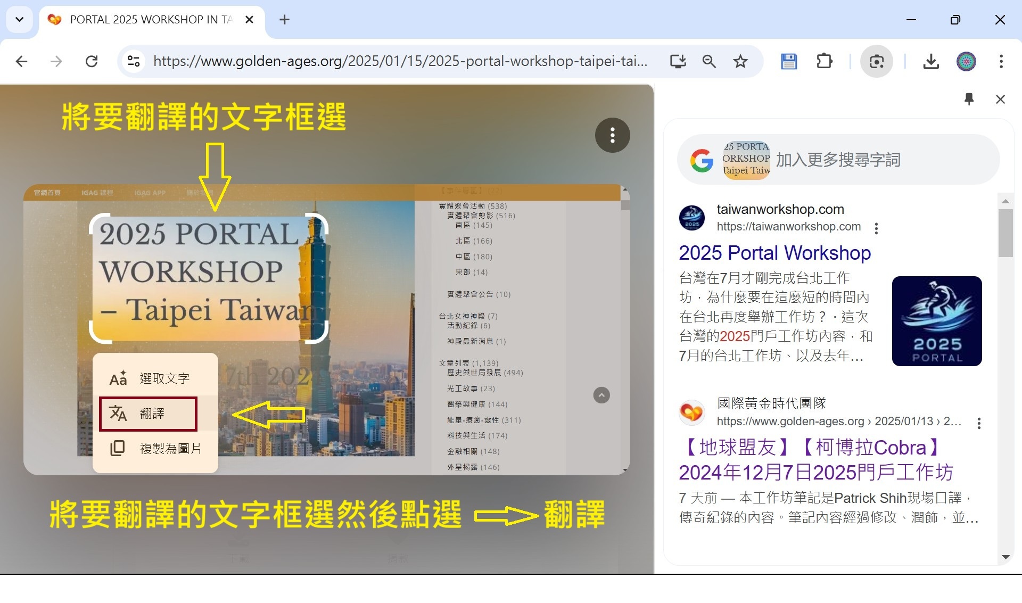The image size is (1022, 603).
Task: Open site information icon in address bar
Action: pyautogui.click(x=134, y=62)
